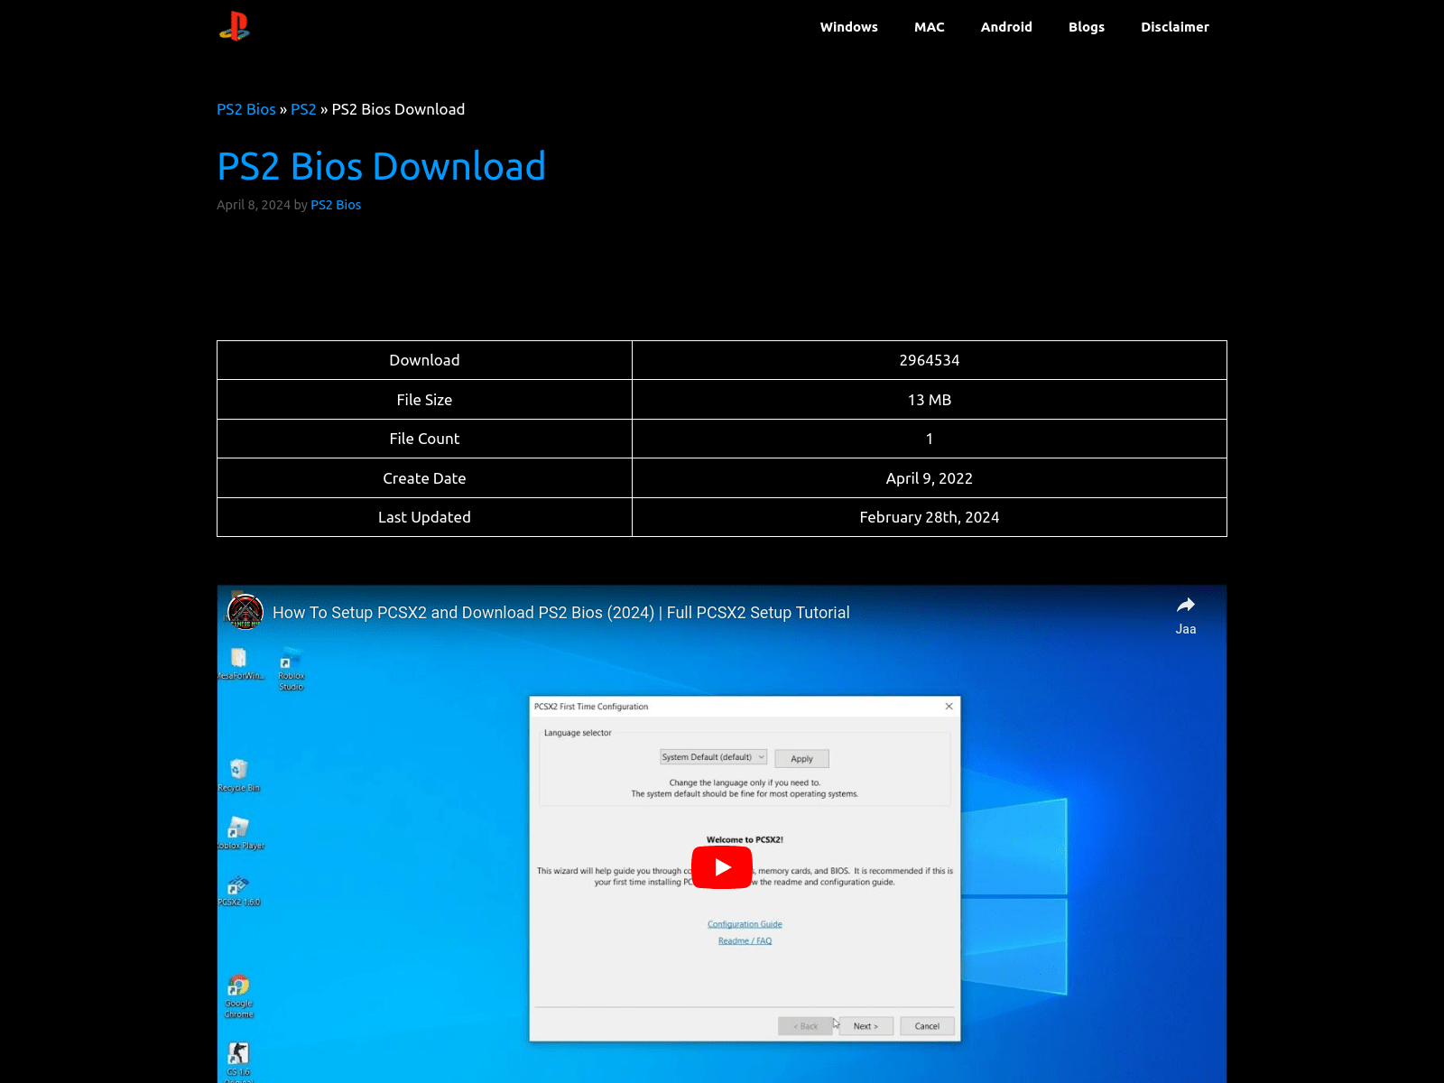Click the April 8, 2024 post date
Screen dimensions: 1444x1083
tap(254, 205)
